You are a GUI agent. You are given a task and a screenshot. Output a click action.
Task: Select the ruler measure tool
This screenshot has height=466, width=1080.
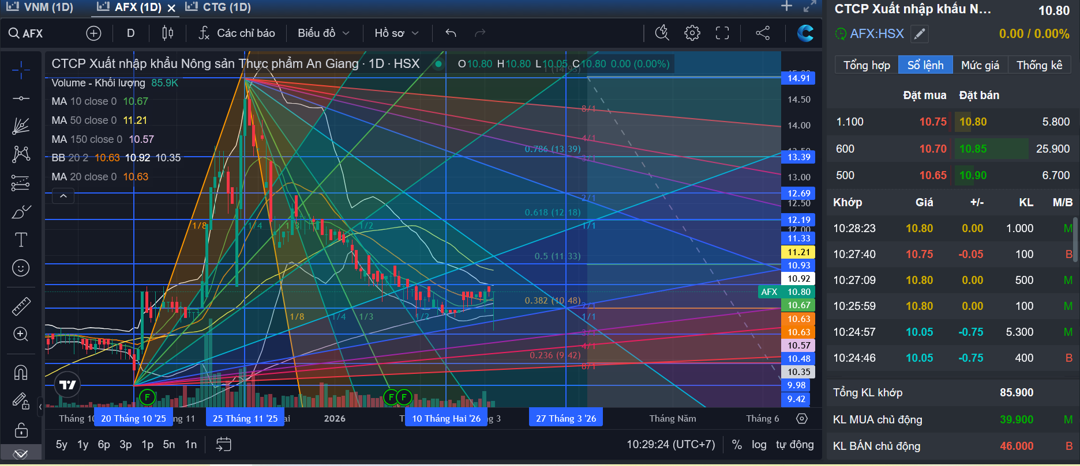point(21,306)
